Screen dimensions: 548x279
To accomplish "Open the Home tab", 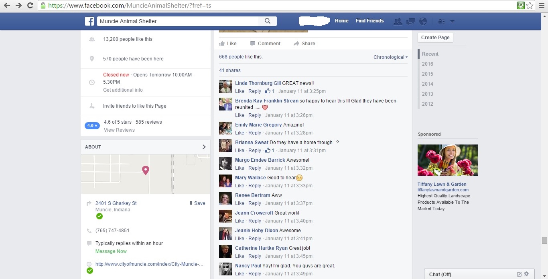I will (341, 21).
